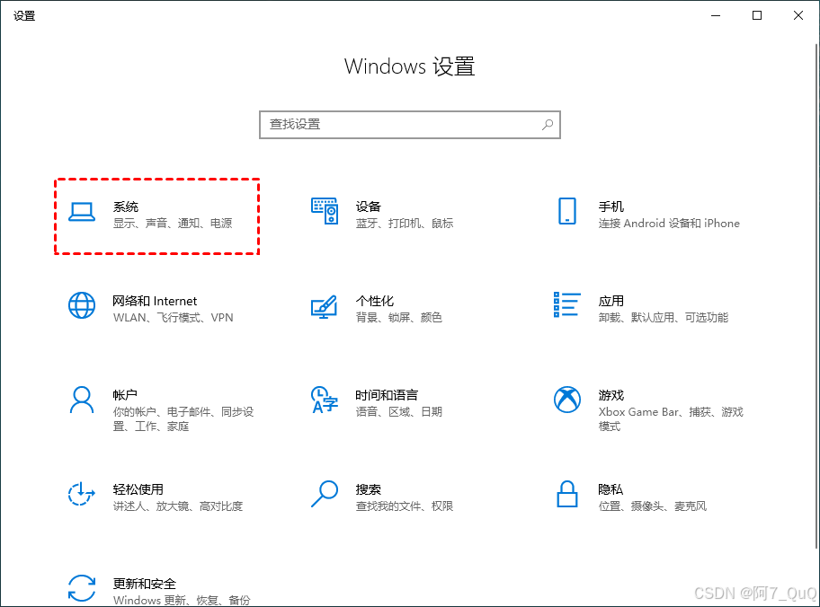
Task: Open the 游戏 heading
Action: click(x=611, y=395)
